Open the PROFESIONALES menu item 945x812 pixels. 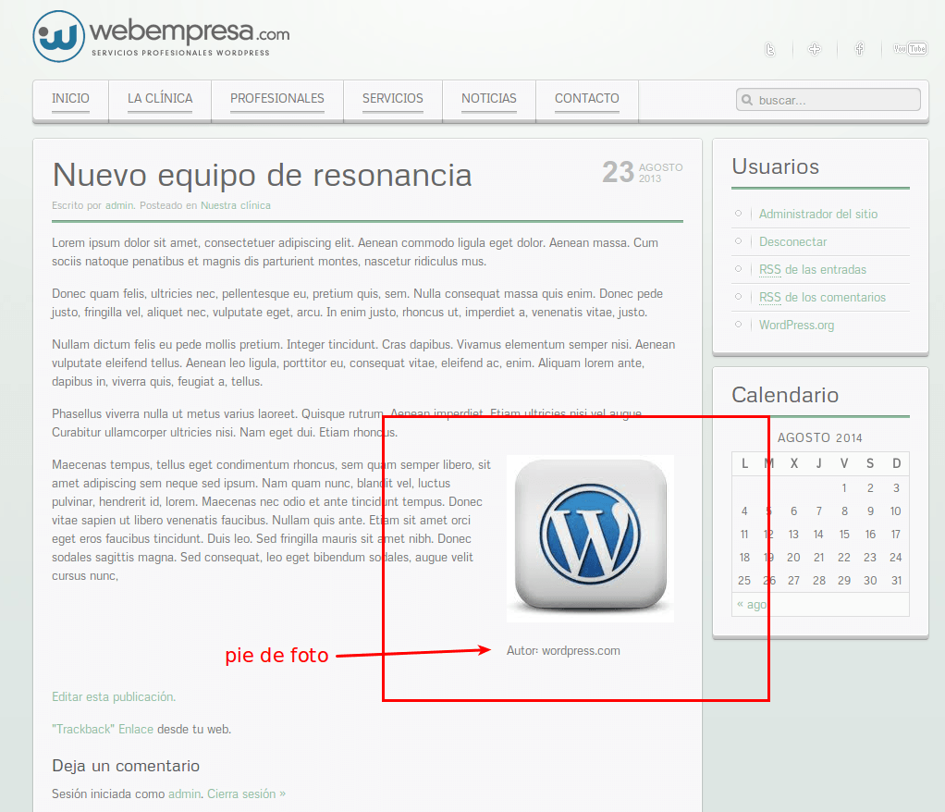[277, 99]
